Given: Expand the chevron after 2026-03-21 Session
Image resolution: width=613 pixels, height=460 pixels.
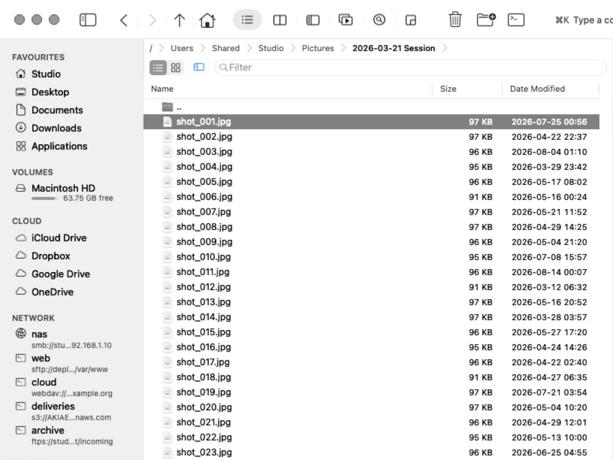Looking at the screenshot, I should 444,48.
